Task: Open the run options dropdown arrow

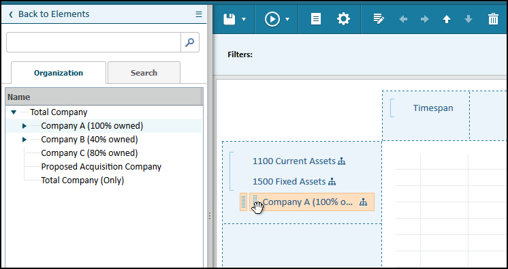Action: coord(287,20)
